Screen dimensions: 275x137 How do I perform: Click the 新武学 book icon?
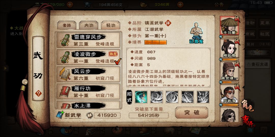[x=60, y=115]
